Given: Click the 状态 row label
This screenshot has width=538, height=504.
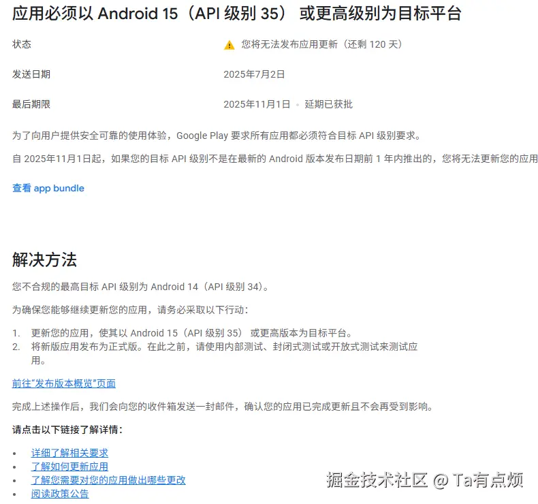Looking at the screenshot, I should 22,44.
